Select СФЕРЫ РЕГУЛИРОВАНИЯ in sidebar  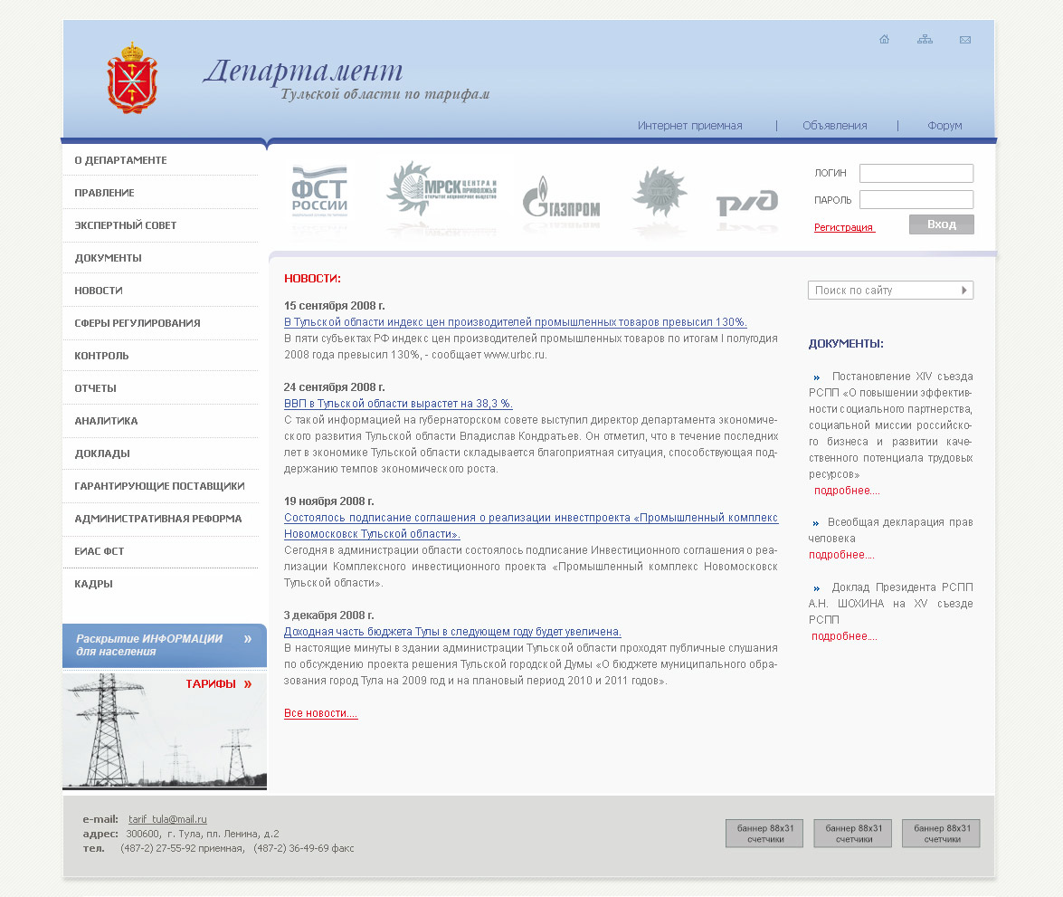(137, 323)
